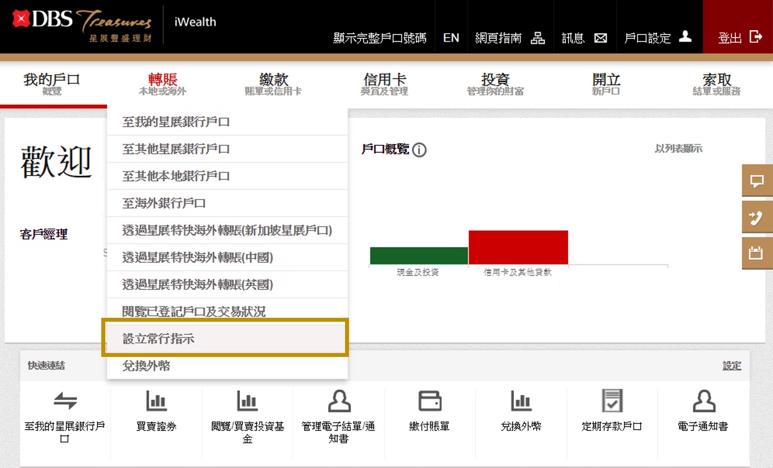The width and height of the screenshot is (773, 468).
Task: Click the 買賣證券 chart quick link icon
Action: [x=156, y=401]
